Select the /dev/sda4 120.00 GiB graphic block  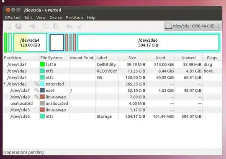tap(30, 43)
